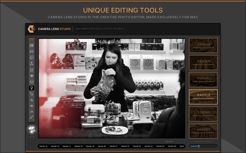
Task: Choose the Dazzle 24 preset
Action: (x=149, y=146)
